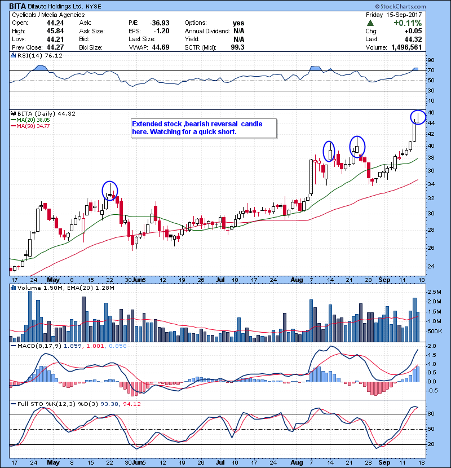Click the MACD histogram value 0.858

click(x=118, y=346)
